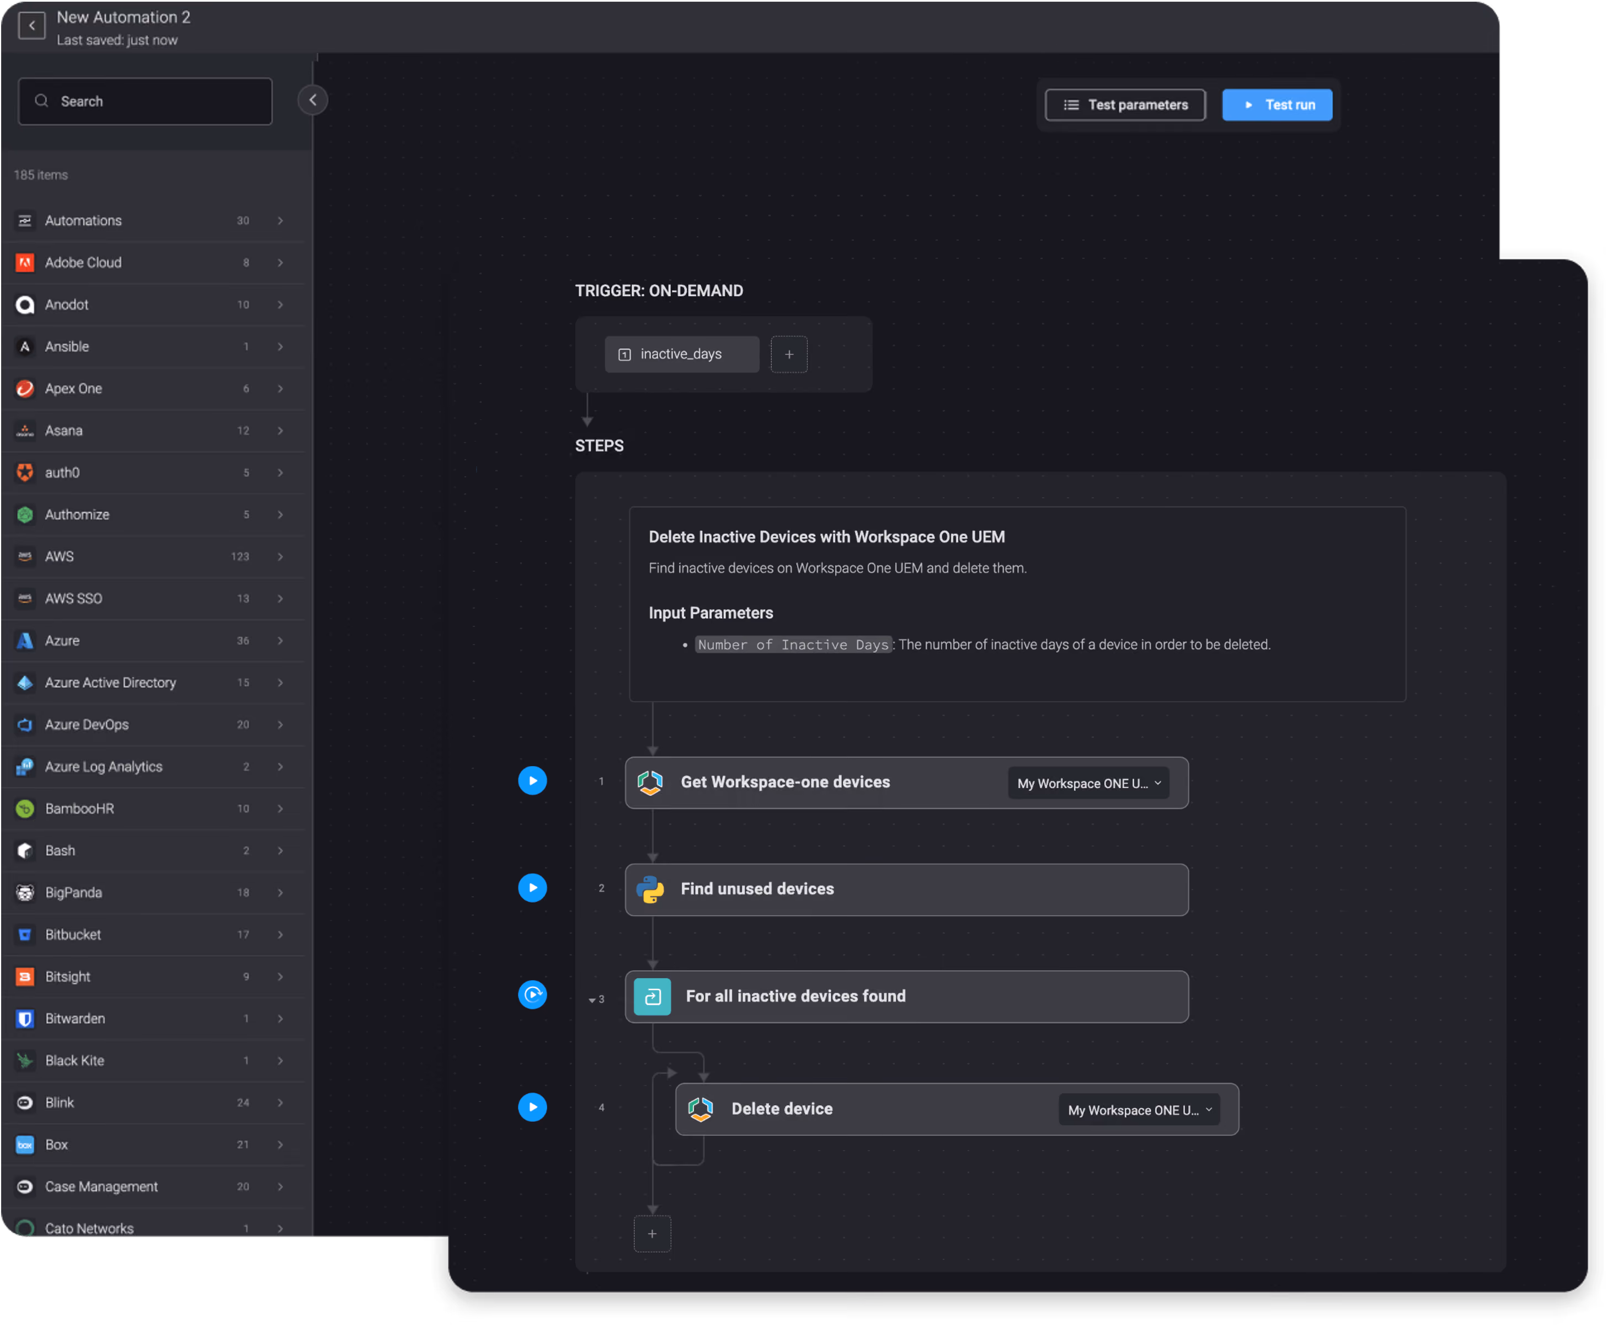This screenshot has height=1325, width=1613.
Task: Add a new trigger parameter with plus
Action: click(x=788, y=355)
